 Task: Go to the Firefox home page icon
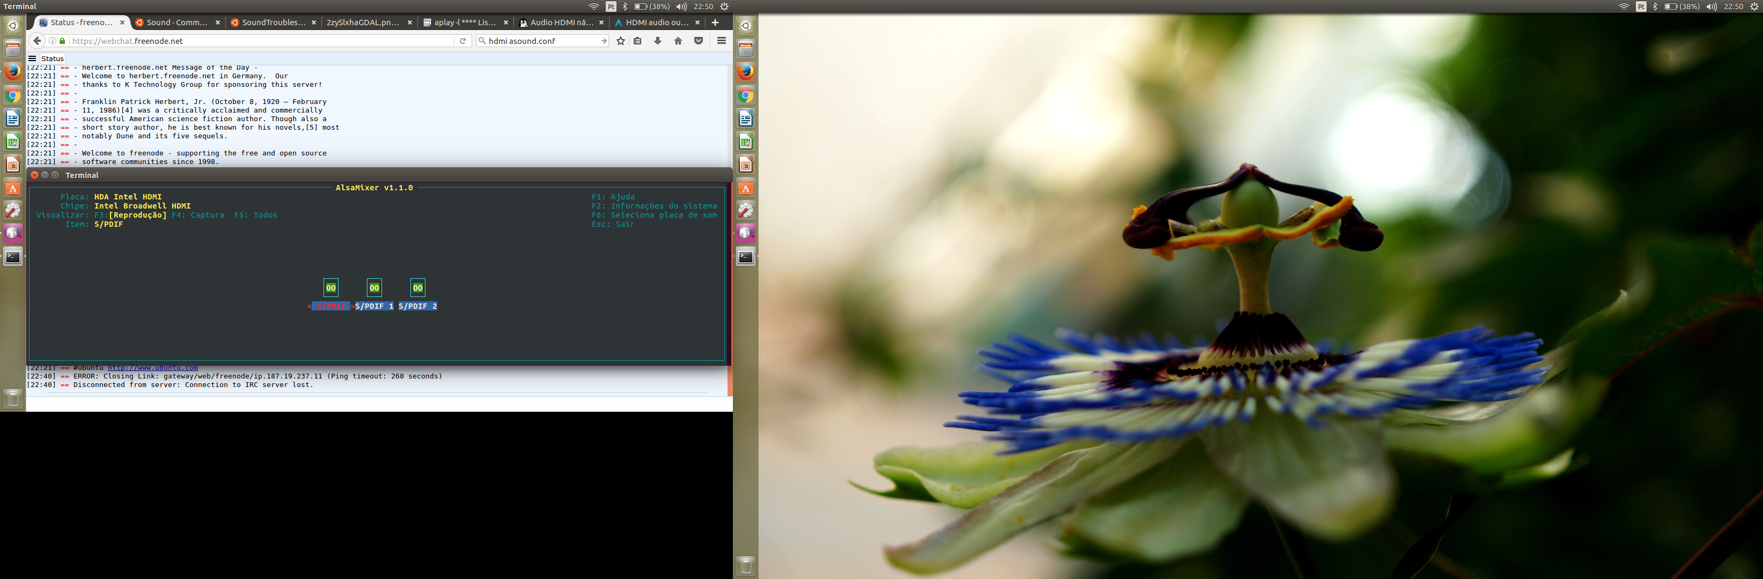coord(678,41)
